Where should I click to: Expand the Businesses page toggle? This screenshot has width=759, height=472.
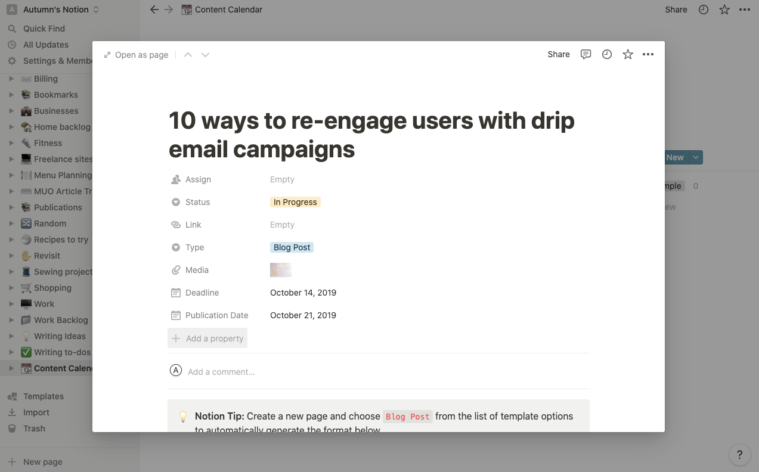tap(11, 111)
